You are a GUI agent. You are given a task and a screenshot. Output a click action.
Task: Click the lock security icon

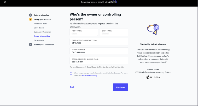pyautogui.click(x=71, y=73)
